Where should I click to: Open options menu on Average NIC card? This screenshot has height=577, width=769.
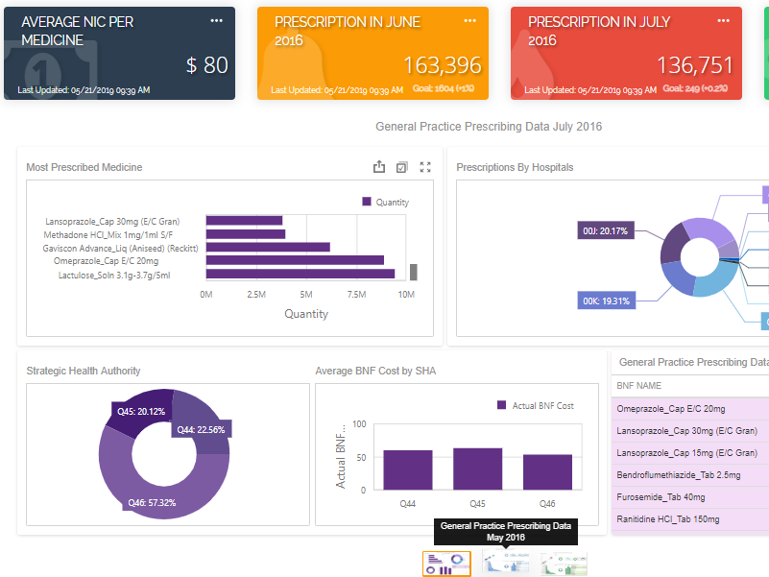coord(216,21)
